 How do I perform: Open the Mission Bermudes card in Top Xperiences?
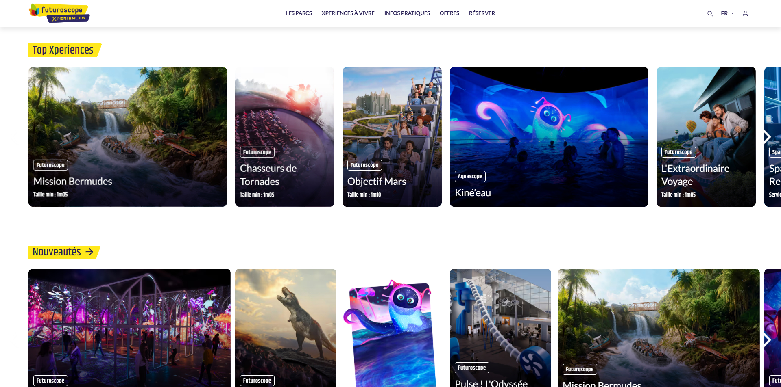(128, 137)
